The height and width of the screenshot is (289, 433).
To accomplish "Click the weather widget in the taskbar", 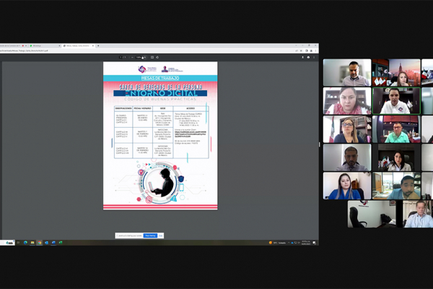I will (x=278, y=243).
